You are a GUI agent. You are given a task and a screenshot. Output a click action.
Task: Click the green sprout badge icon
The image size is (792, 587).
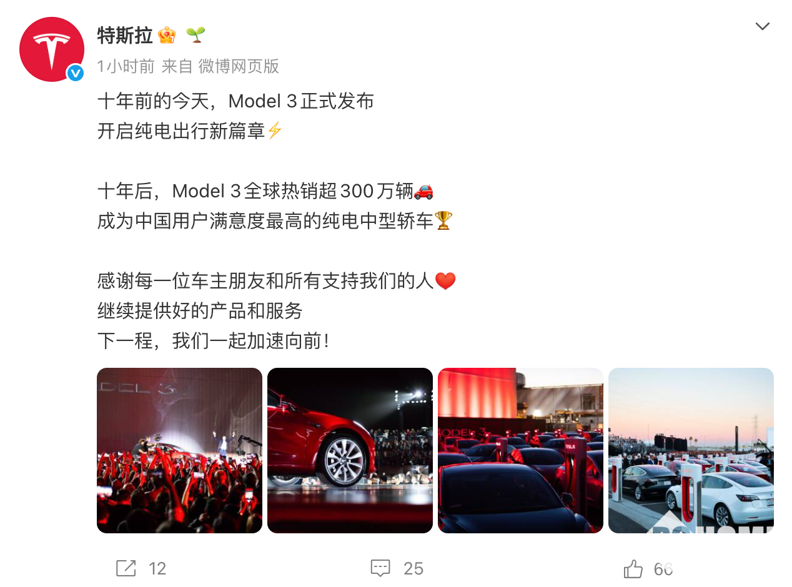point(196,35)
